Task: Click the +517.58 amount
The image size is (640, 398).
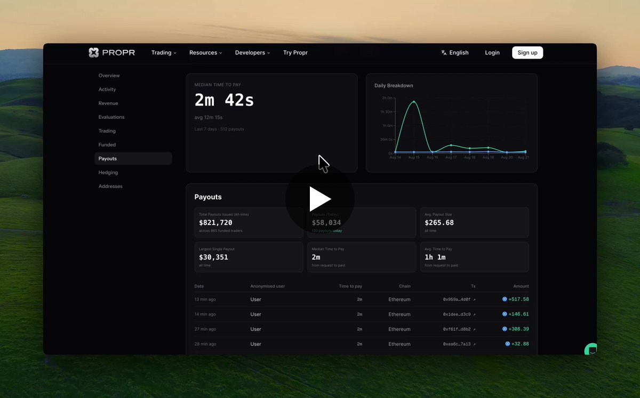Action: 518,299
